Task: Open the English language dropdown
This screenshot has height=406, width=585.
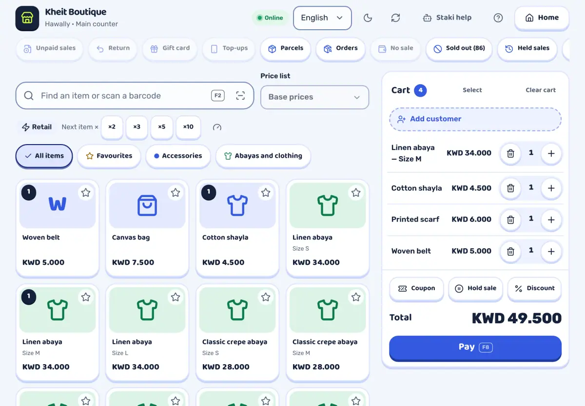Action: [x=322, y=18]
